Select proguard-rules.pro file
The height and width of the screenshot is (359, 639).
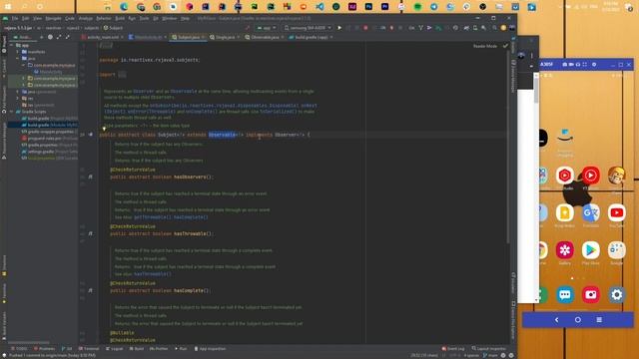[x=49, y=139]
